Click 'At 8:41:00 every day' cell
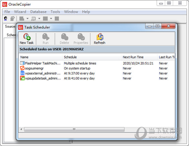The width and height of the screenshot is (189, 146). [x=79, y=78]
